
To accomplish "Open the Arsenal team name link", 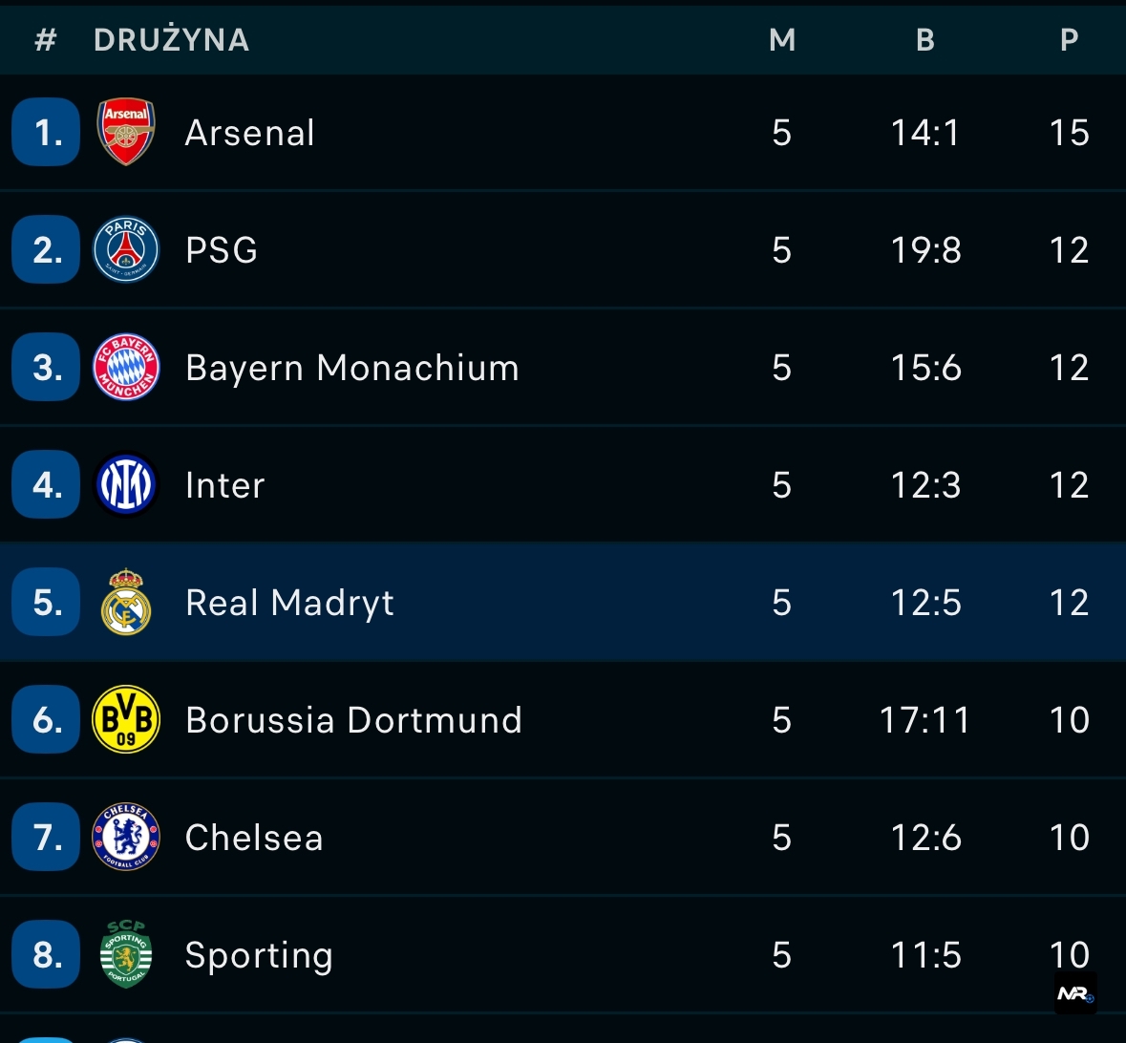I will [249, 133].
